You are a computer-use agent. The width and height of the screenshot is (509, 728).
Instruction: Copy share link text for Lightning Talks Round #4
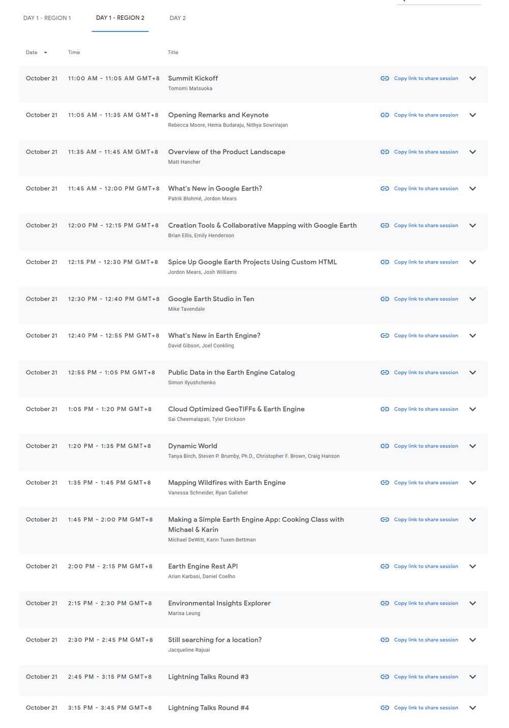pyautogui.click(x=426, y=708)
